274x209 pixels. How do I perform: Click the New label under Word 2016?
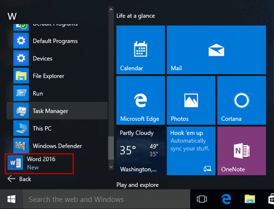[33, 167]
